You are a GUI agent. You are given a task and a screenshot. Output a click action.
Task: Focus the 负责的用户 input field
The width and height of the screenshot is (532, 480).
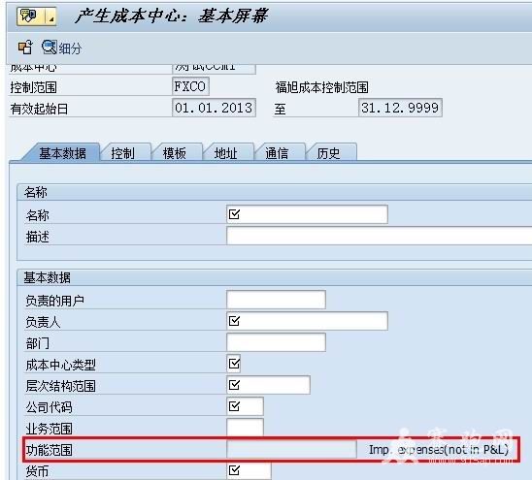(276, 300)
